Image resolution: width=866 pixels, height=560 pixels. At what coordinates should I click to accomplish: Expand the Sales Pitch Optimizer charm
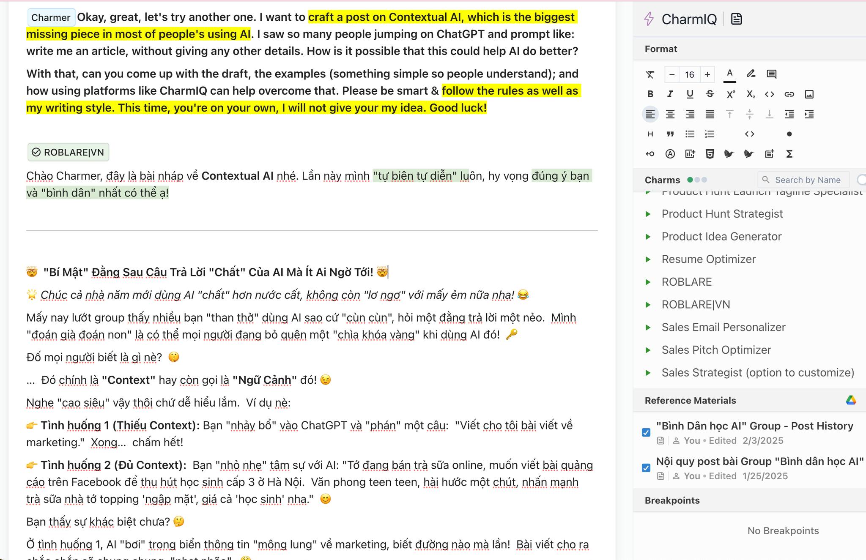click(648, 350)
